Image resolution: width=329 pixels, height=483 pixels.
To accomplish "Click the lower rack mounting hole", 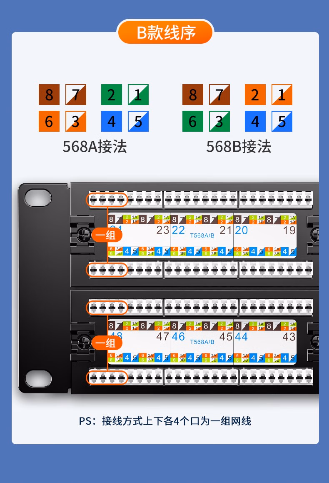I will [38, 378].
